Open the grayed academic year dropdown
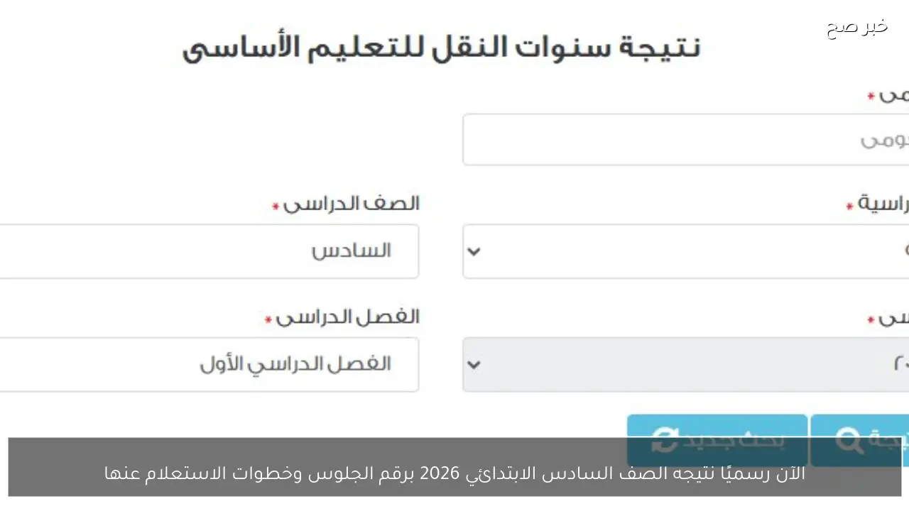The height and width of the screenshot is (511, 909). point(474,364)
